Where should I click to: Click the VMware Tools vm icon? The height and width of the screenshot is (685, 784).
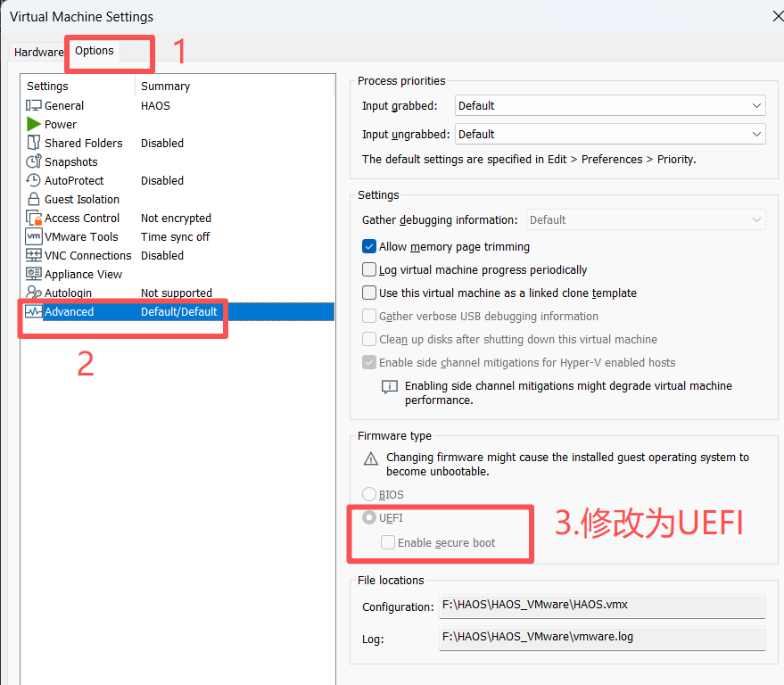34,236
